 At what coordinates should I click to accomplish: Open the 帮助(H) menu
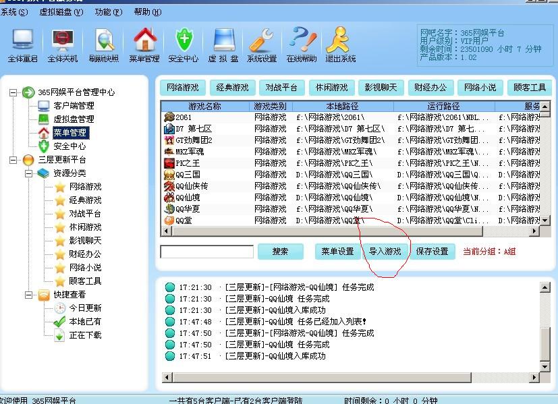click(x=148, y=12)
